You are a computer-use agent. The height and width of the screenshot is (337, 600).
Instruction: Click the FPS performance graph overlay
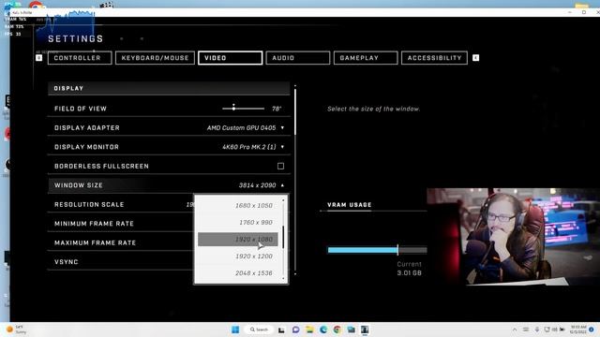(x=65, y=29)
